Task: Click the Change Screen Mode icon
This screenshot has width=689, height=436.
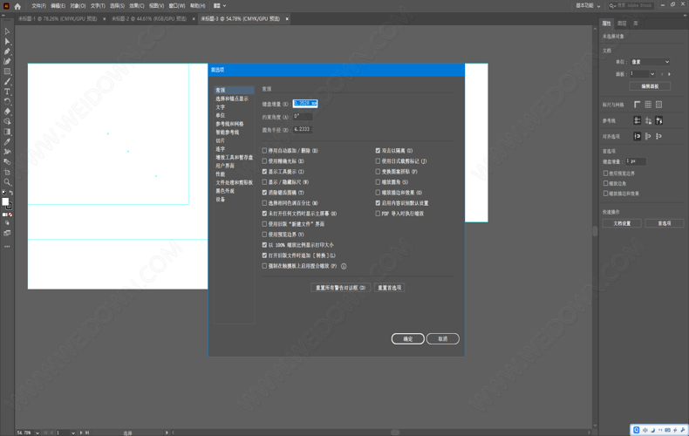Action: pos(7,234)
